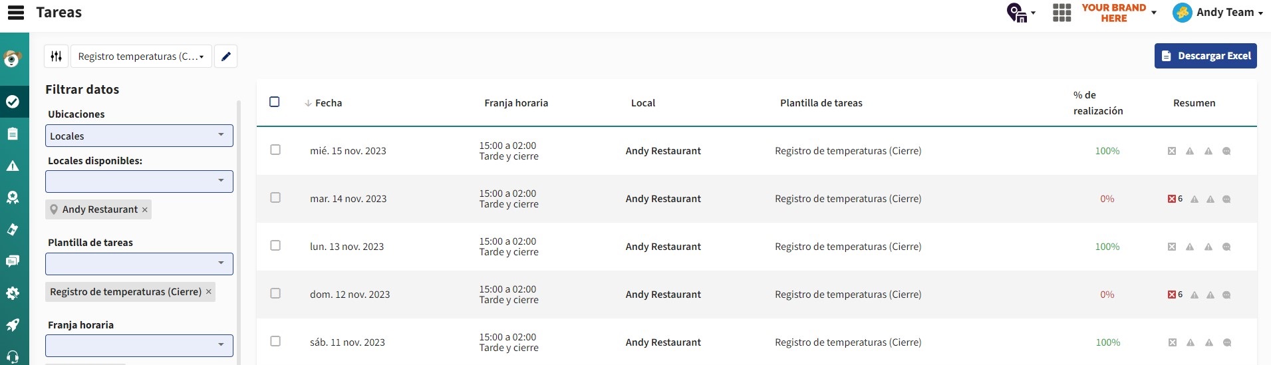Open the Registro temperaturas view dropdown
This screenshot has width=1271, height=365.
(141, 57)
